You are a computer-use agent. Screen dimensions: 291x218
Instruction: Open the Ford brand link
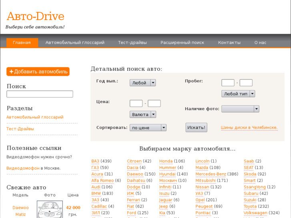[x=131, y=213]
